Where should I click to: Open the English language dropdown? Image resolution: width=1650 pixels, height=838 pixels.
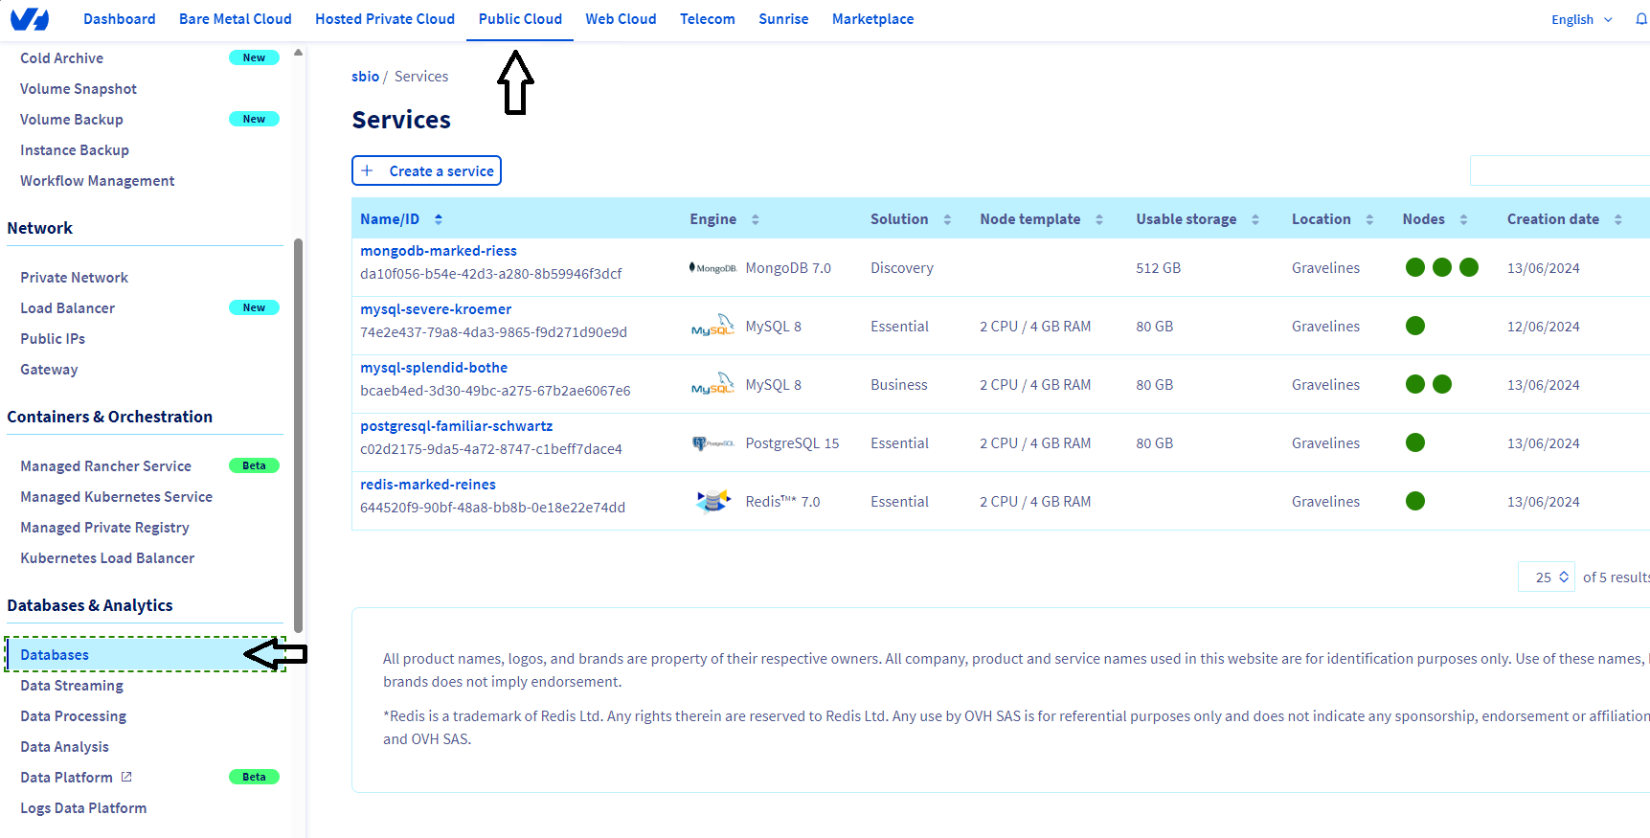click(1582, 19)
